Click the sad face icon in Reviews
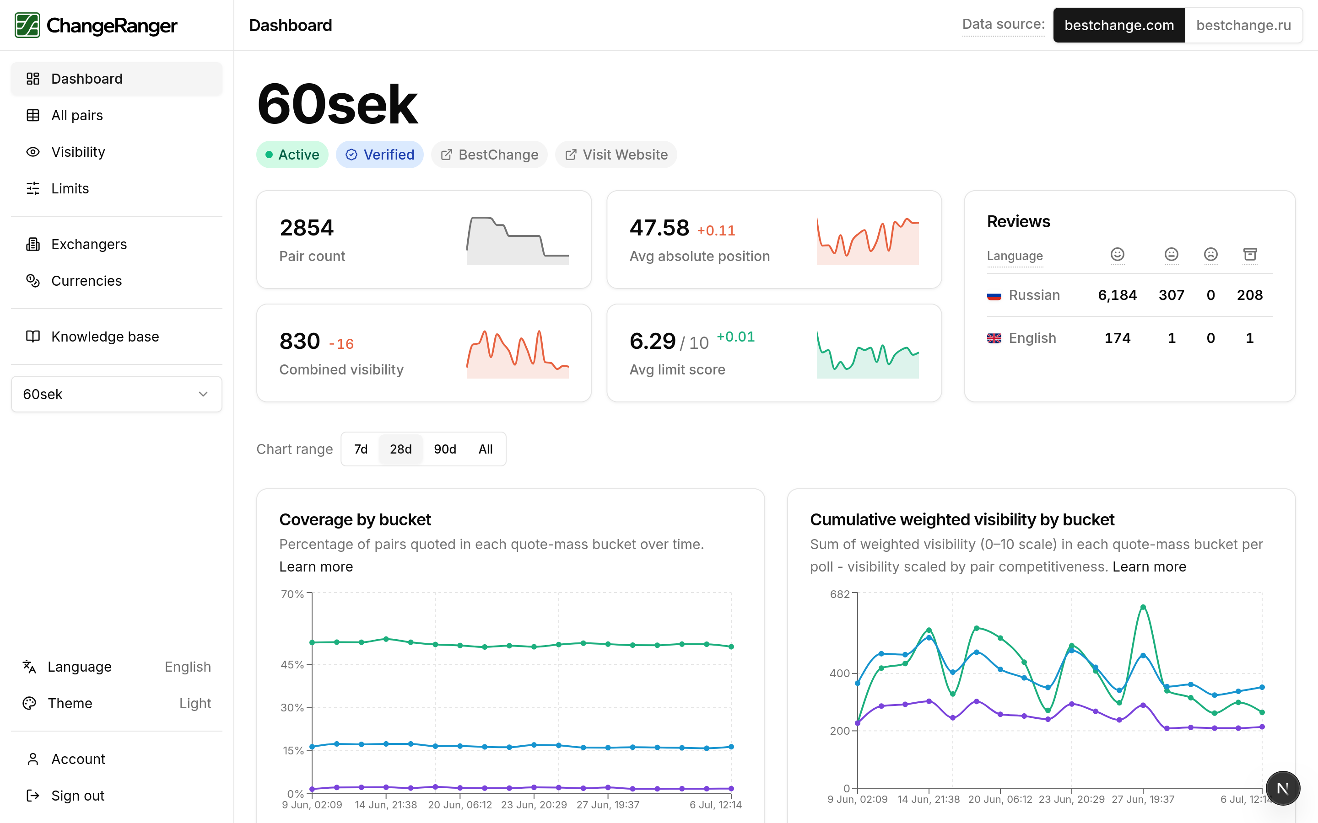Screen dimensions: 1318x823 1210,254
